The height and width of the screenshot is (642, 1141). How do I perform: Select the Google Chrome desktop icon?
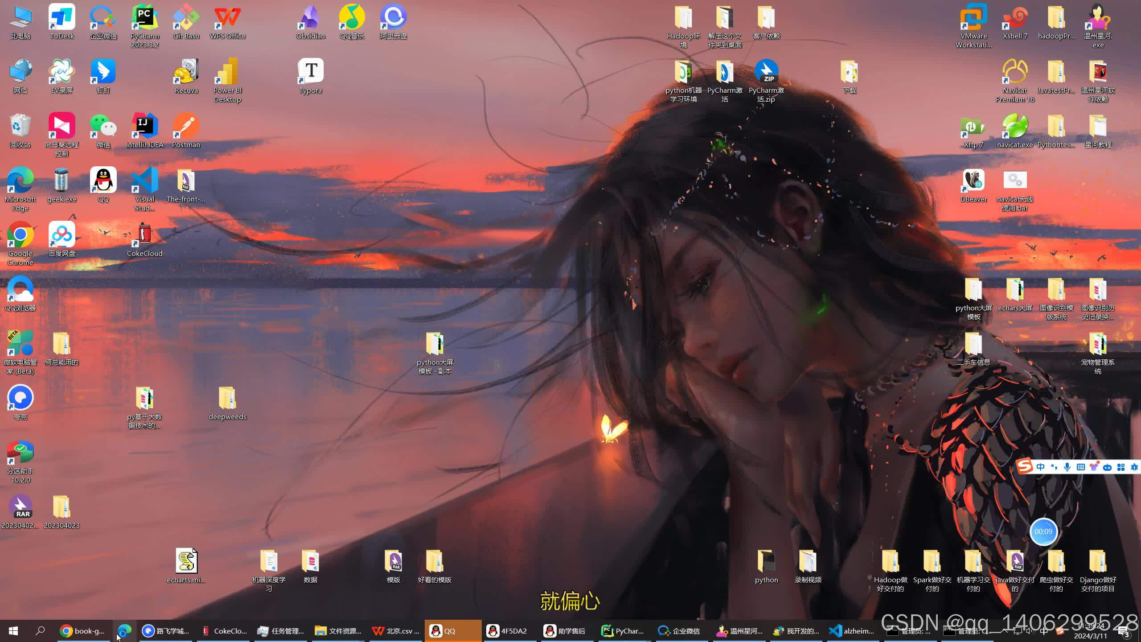coord(21,244)
